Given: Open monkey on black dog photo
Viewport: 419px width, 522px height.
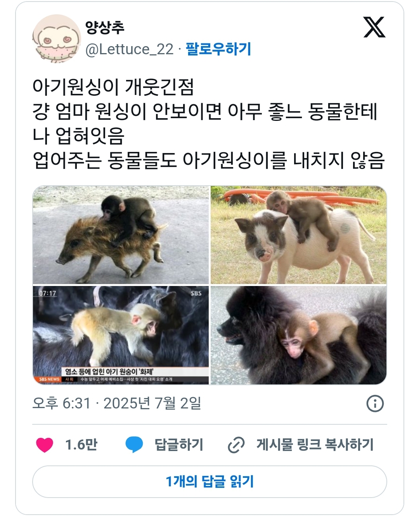Looking at the screenshot, I should coord(299,335).
